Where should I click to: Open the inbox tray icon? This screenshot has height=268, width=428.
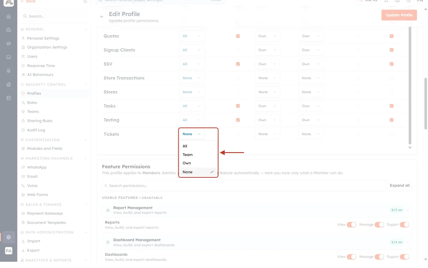click(x=9, y=57)
